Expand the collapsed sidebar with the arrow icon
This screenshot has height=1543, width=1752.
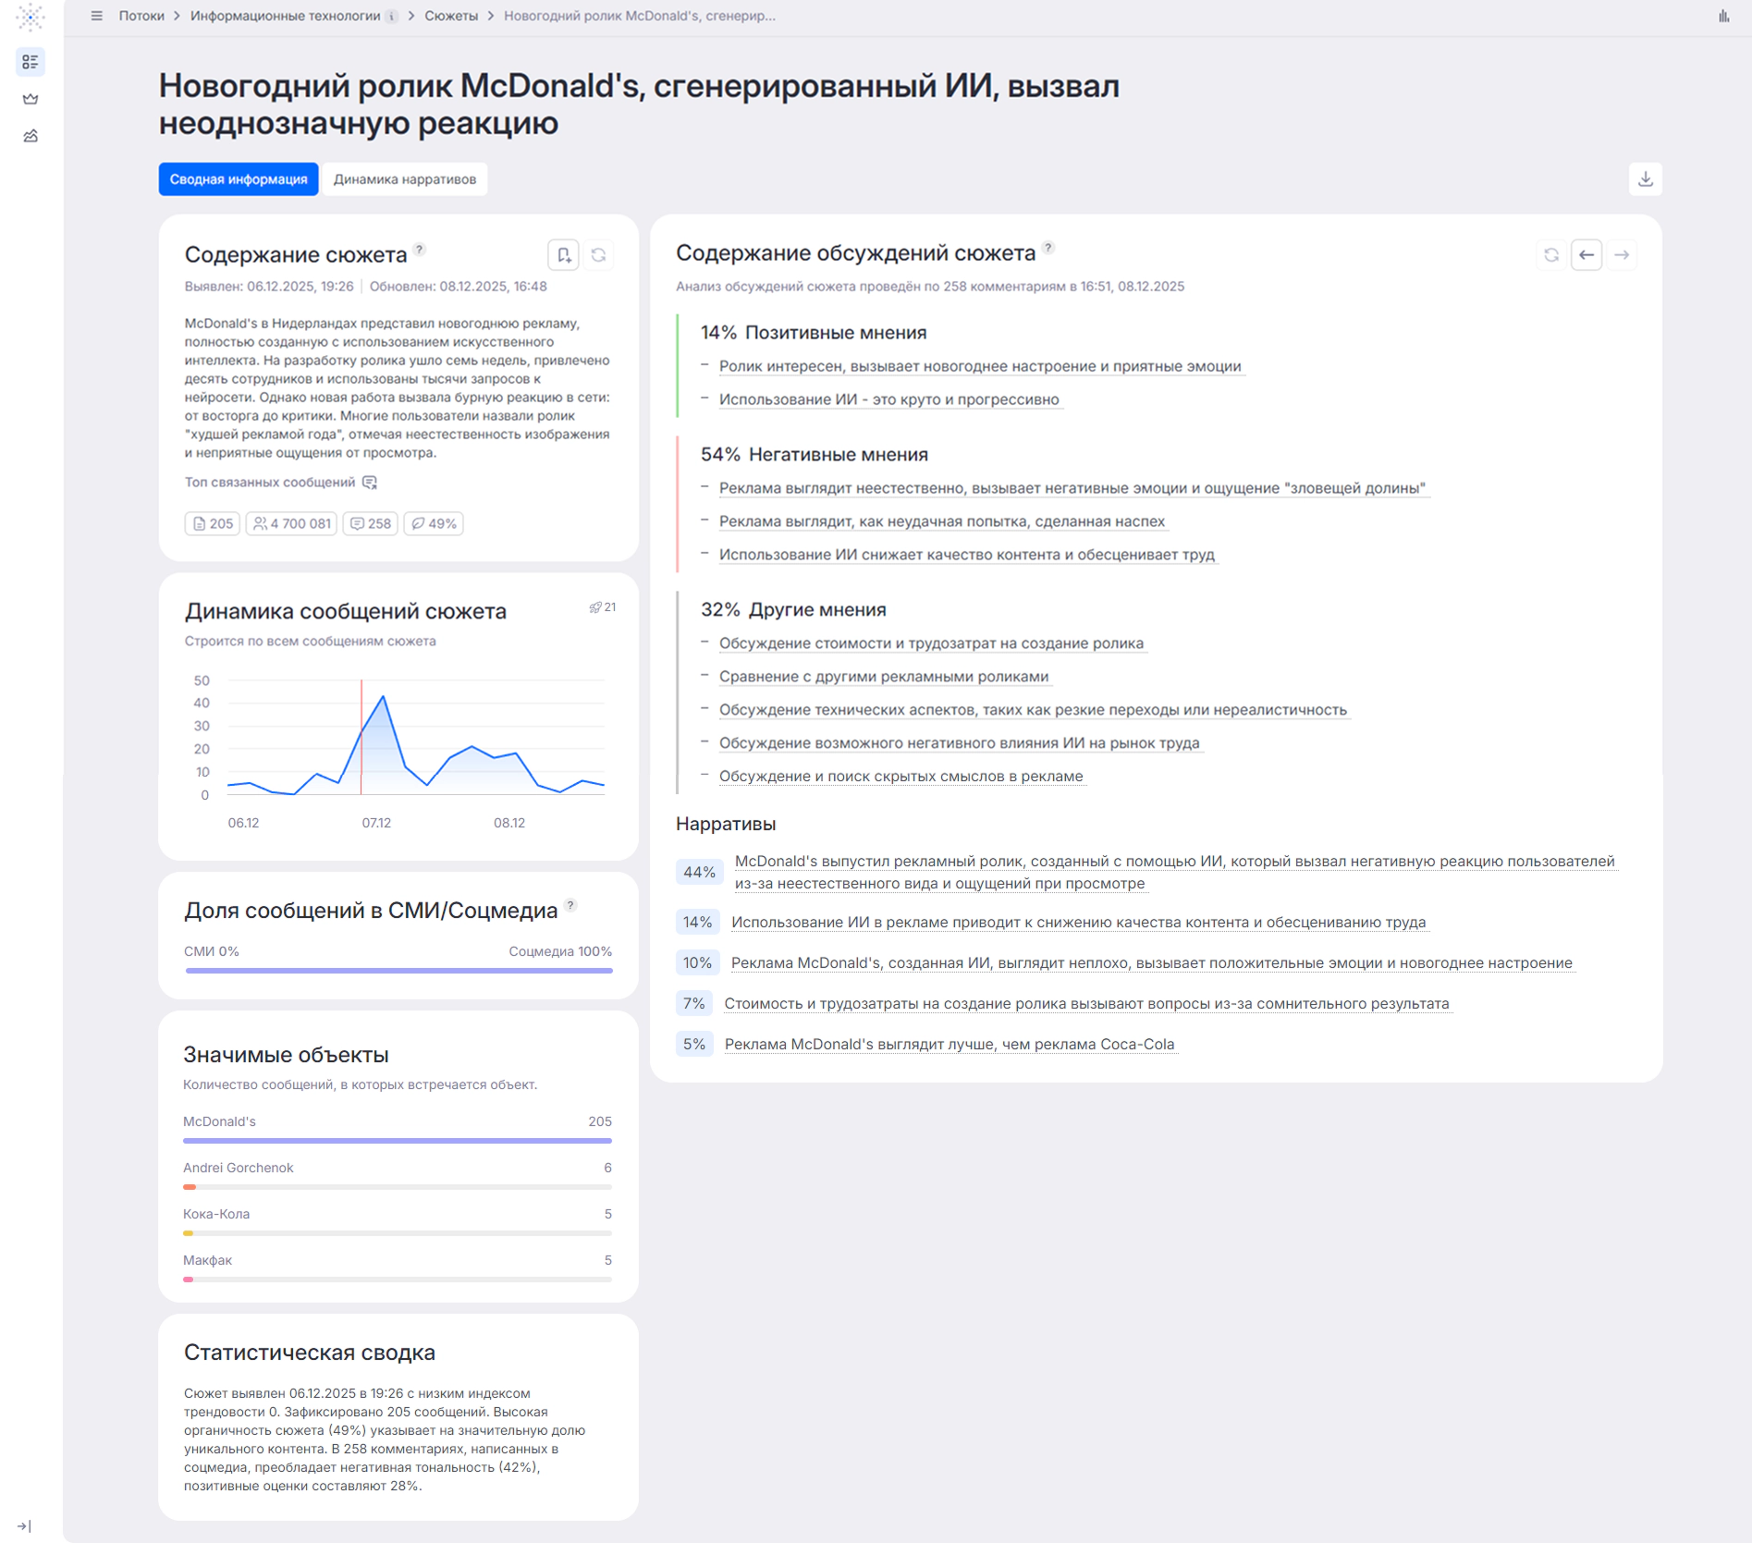point(24,1525)
